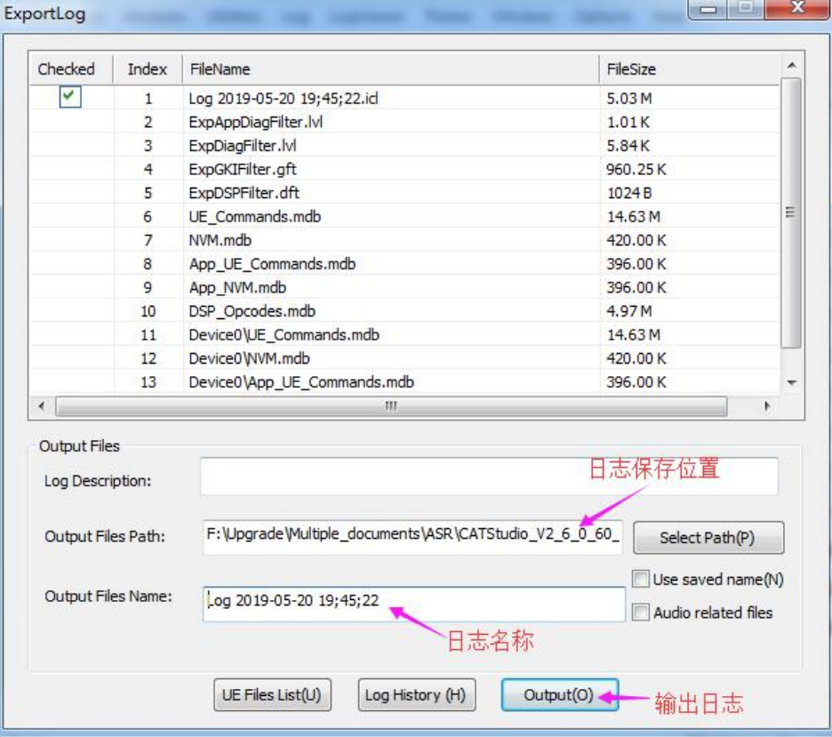Click the Output Files Path text box
832x737 pixels.
(x=412, y=537)
